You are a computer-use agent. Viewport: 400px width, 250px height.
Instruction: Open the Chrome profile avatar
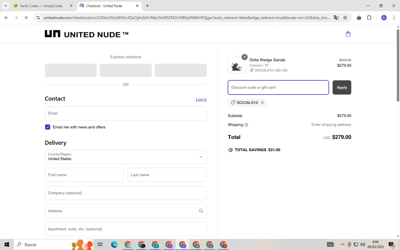coord(384,18)
